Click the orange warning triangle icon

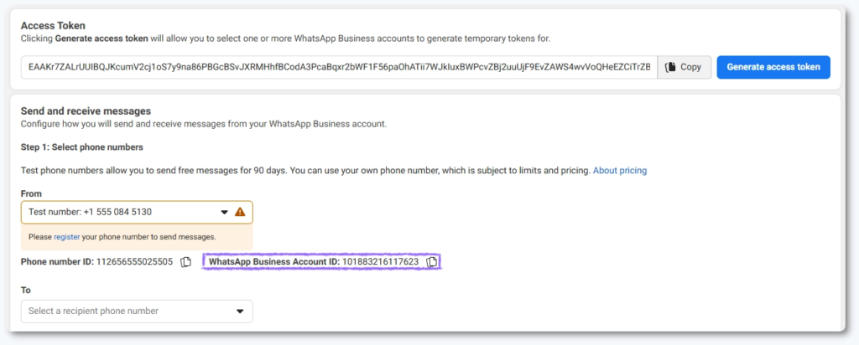click(240, 212)
